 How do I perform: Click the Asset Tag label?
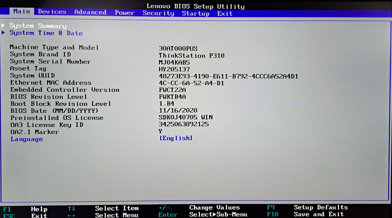point(28,69)
